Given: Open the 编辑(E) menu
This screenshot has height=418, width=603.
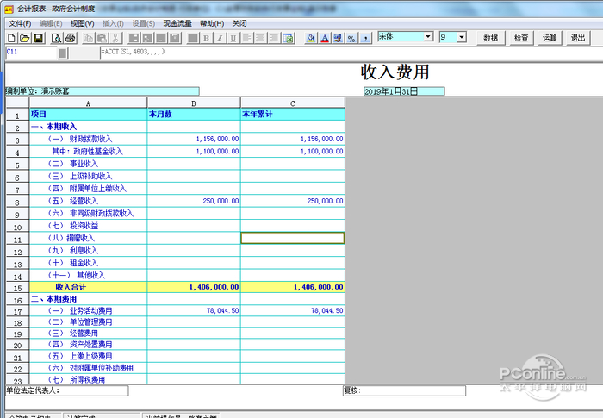Looking at the screenshot, I should (x=51, y=23).
